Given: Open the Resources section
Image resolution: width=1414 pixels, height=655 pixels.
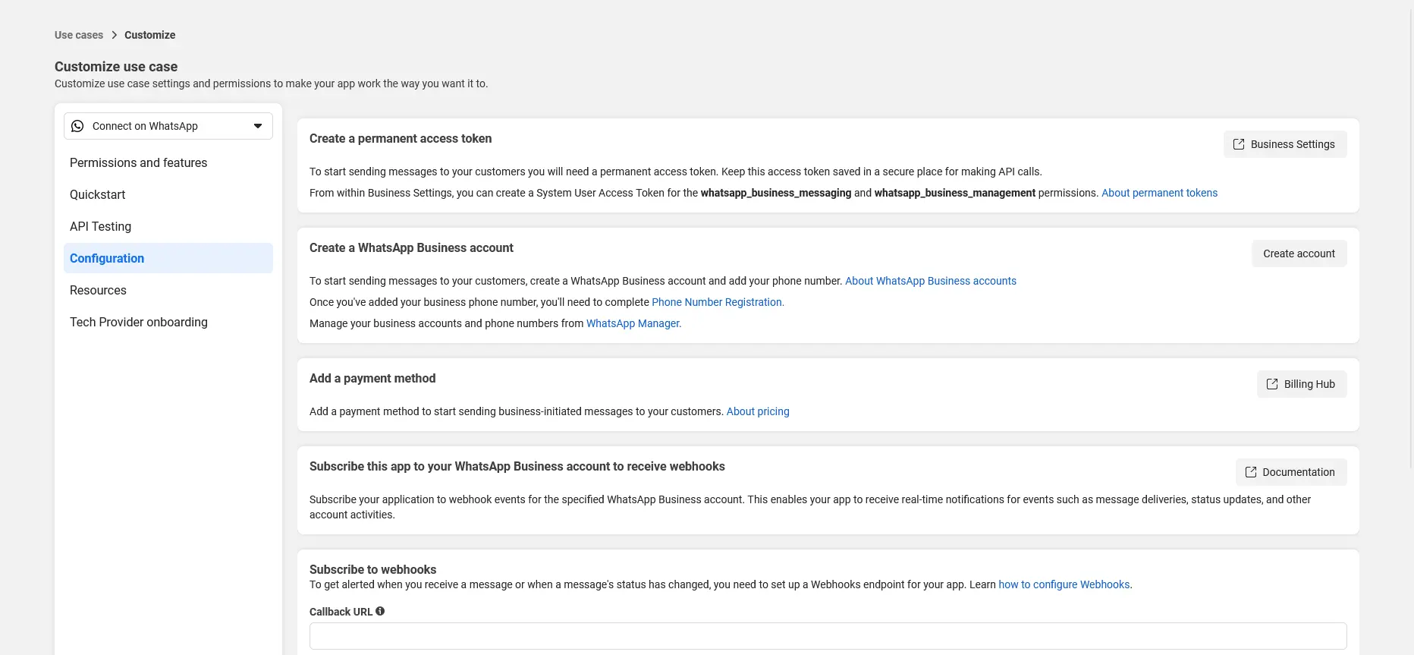Looking at the screenshot, I should pyautogui.click(x=168, y=290).
